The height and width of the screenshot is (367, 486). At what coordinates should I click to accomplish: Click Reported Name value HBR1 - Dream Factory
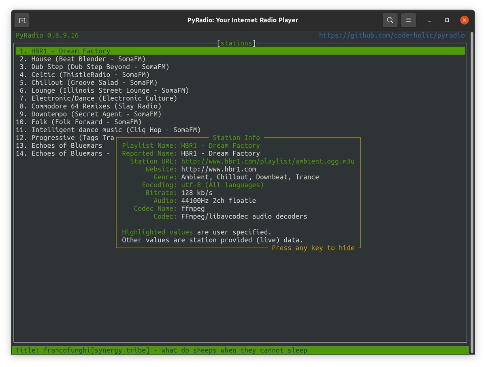point(220,153)
